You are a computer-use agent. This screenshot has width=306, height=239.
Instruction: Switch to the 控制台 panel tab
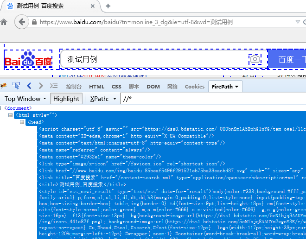(74, 87)
